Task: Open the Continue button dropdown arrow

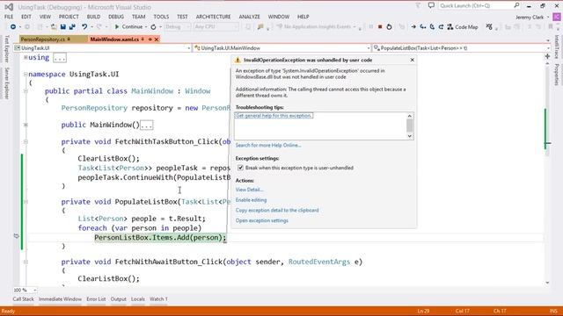Action: pos(146,27)
